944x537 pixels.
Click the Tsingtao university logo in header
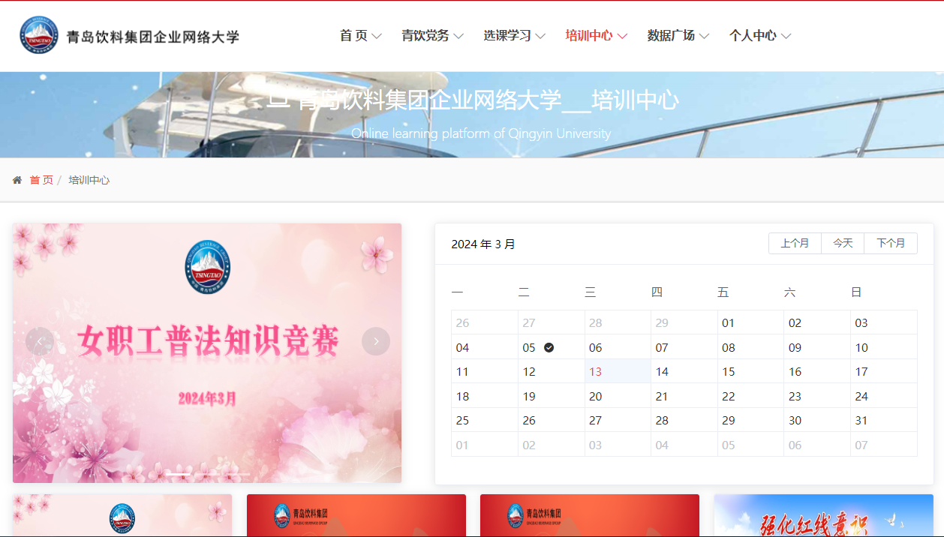tap(39, 35)
